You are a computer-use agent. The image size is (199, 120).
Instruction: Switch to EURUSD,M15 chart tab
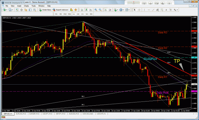[x=21, y=114]
